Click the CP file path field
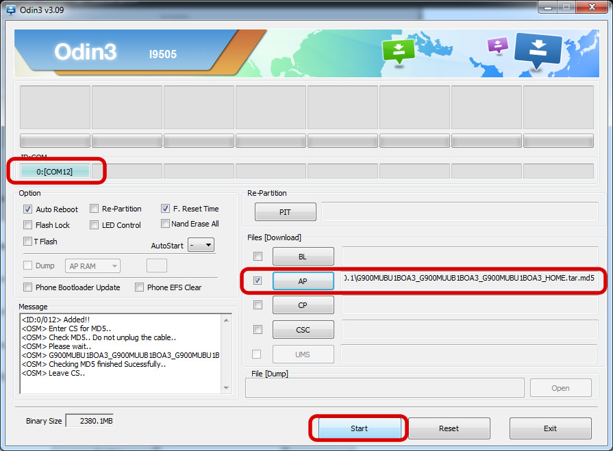Screen dimensions: 613x451 (x=470, y=305)
